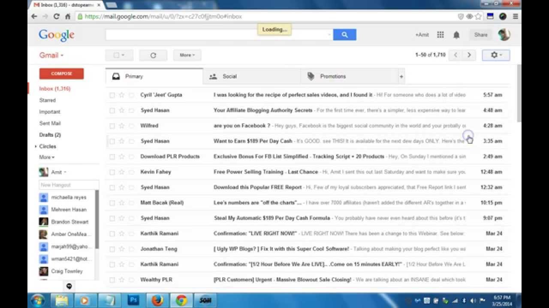549x308 pixels.
Task: Open the Sent Mail folder
Action: [50, 123]
